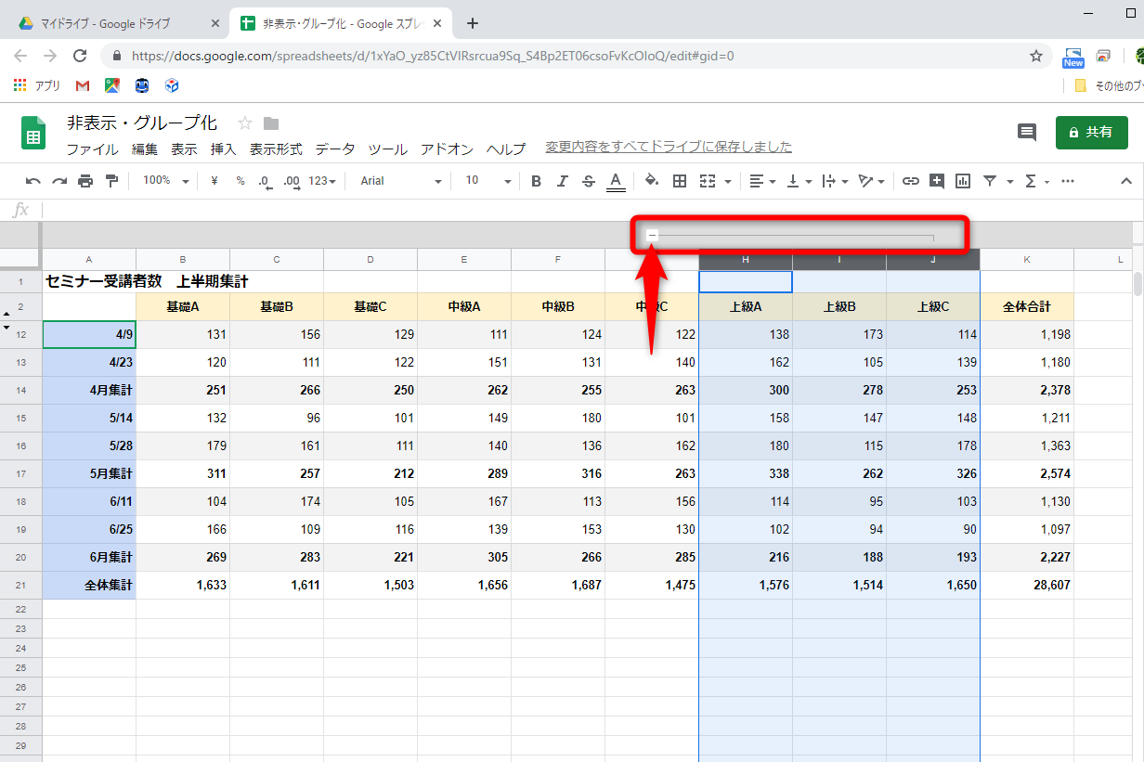This screenshot has height=762, width=1144.
Task: Open the データ menu
Action: point(333,148)
